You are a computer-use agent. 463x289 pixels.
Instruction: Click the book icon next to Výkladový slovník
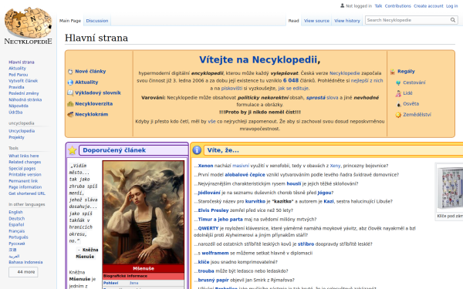[70, 93]
